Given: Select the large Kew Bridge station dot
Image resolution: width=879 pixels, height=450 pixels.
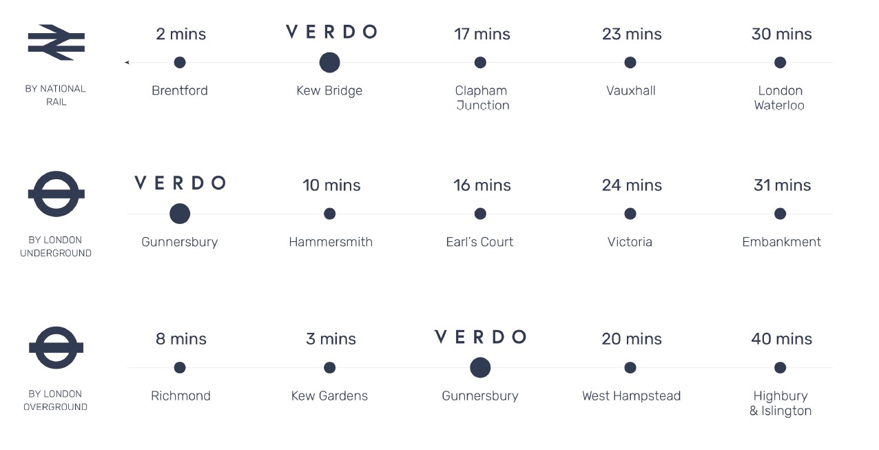Looking at the screenshot, I should (x=329, y=63).
